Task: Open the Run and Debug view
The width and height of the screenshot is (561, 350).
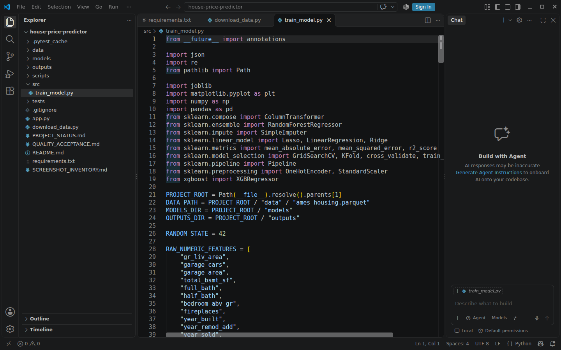Action: tap(10, 73)
